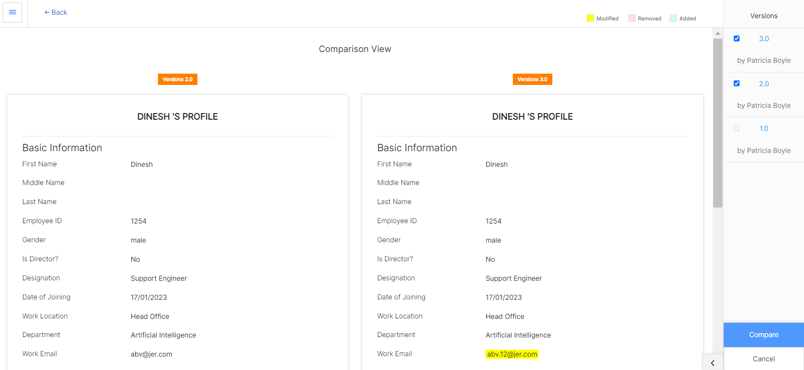Screen dimensions: 804x370
Task: Open version 2.0 link
Action: [x=764, y=84]
